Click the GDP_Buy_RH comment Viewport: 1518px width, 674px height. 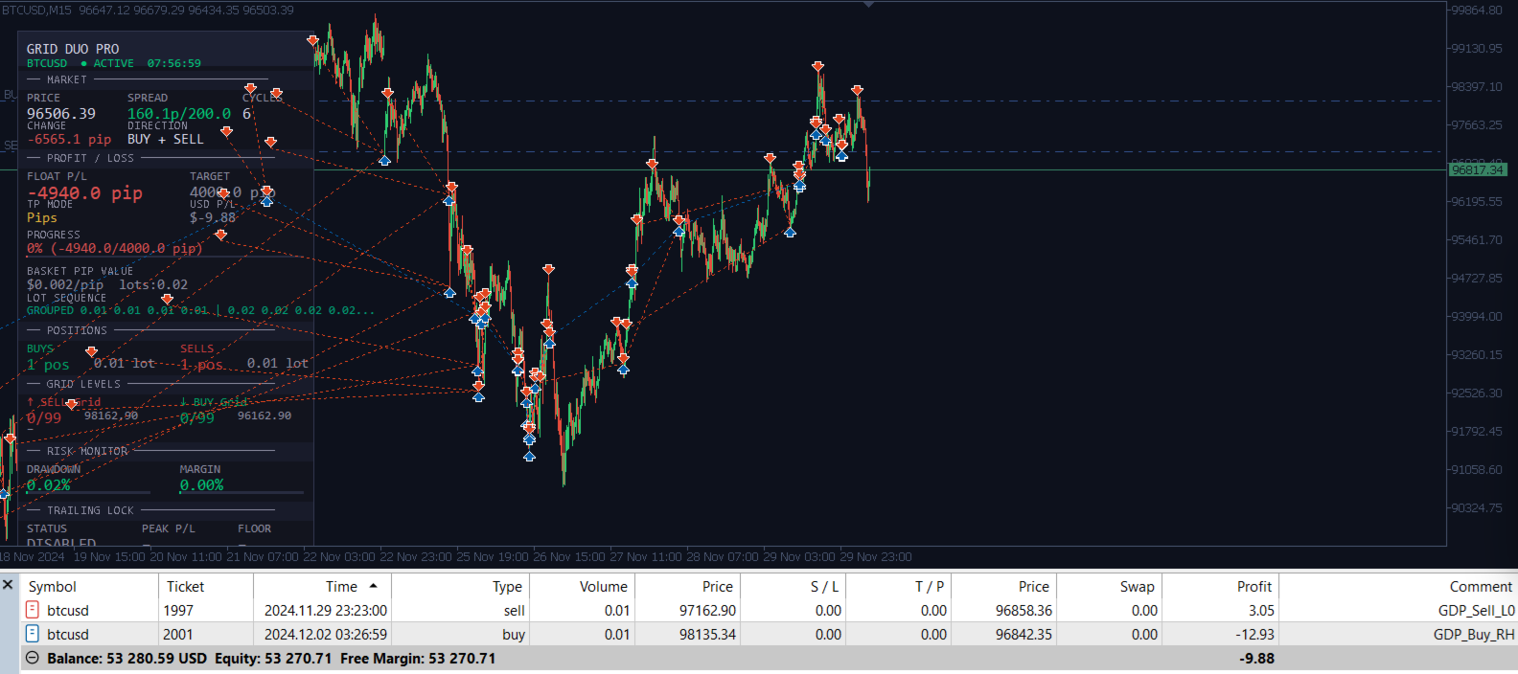(1474, 634)
